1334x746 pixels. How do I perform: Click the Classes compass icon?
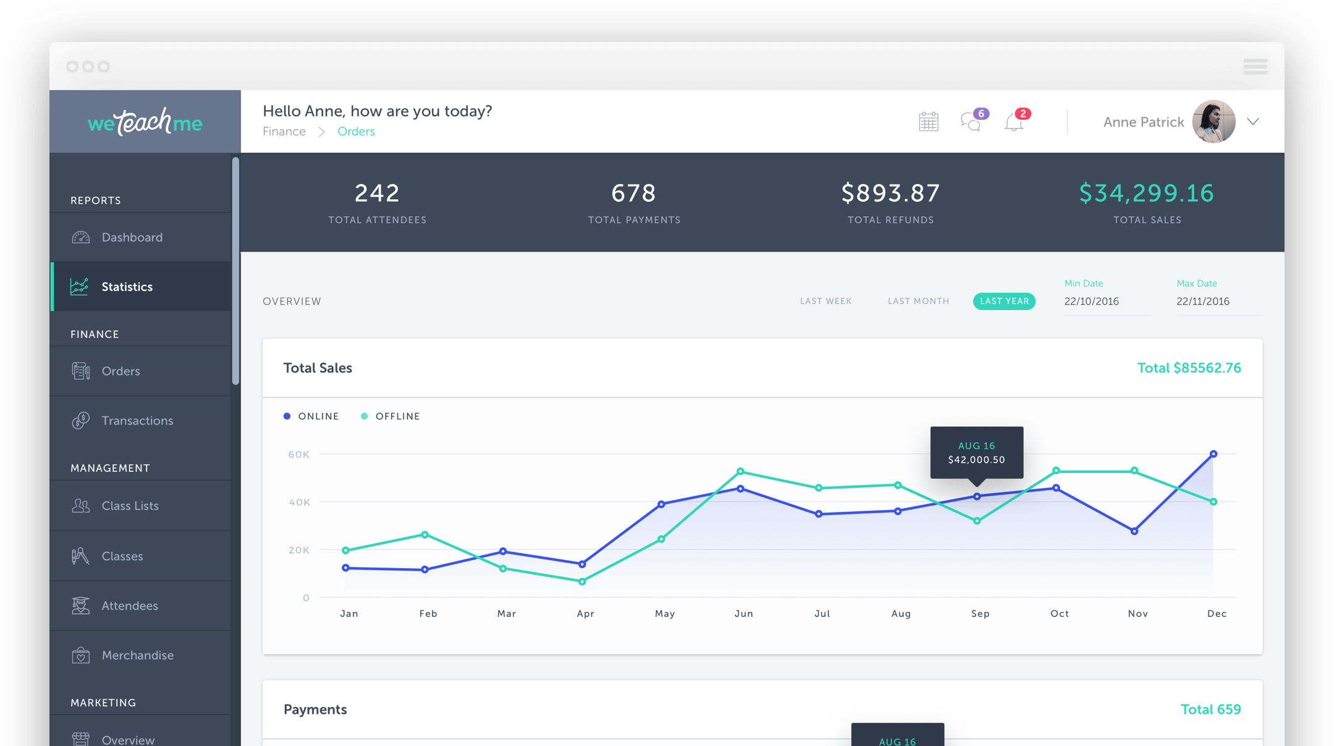[80, 556]
